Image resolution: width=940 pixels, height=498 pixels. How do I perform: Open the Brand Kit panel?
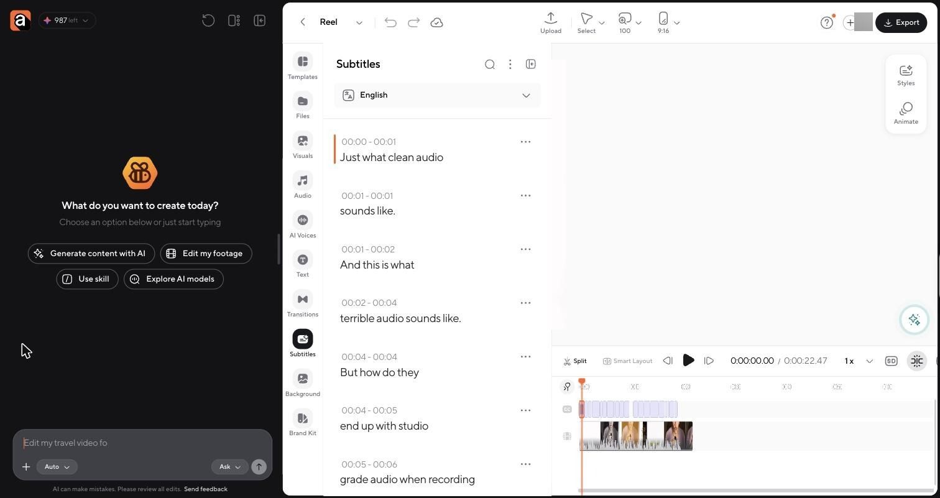(x=303, y=423)
